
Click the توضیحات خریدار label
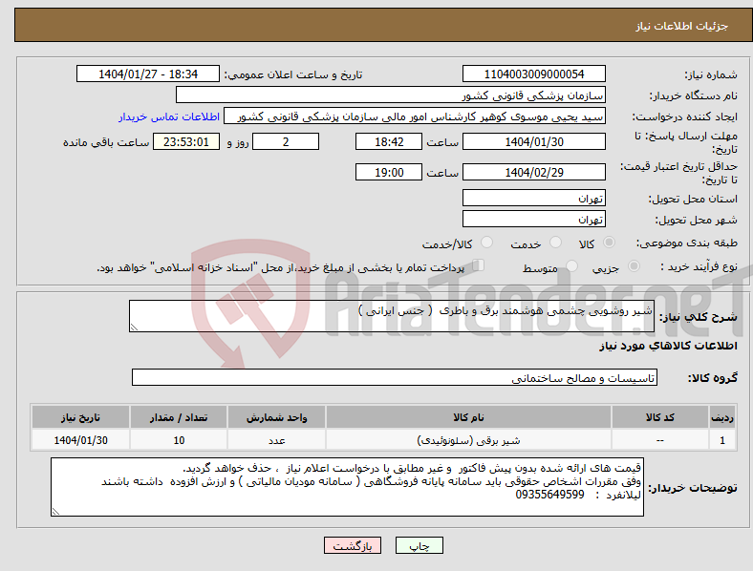click(693, 488)
